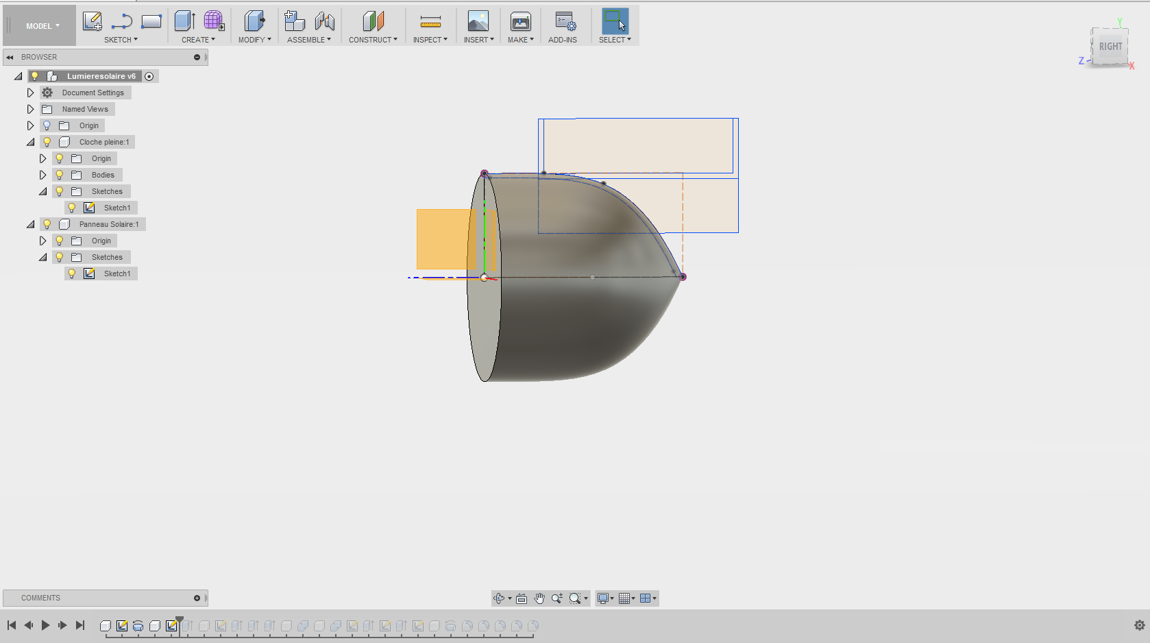Step timeline forward one feature
Viewport: 1150px width, 643px height.
62,625
